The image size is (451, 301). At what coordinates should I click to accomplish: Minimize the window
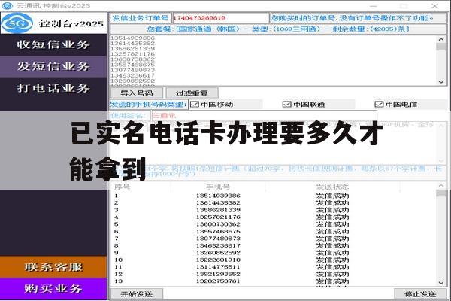click(374, 5)
